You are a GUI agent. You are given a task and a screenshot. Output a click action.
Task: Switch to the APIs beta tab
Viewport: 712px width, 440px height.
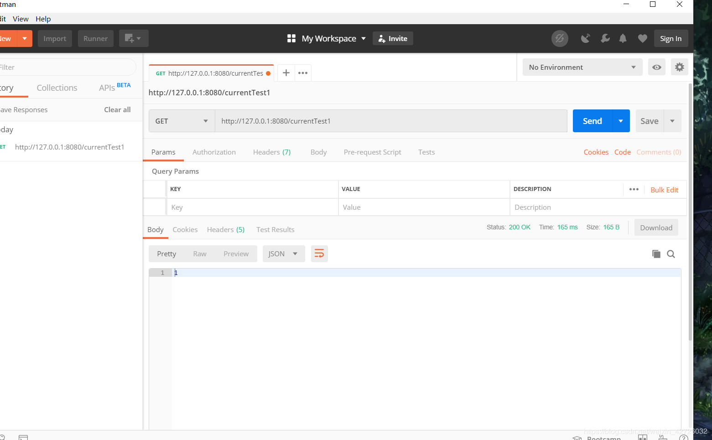coord(114,87)
